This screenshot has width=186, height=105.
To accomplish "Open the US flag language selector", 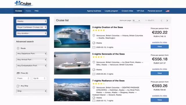I will 167,11.
